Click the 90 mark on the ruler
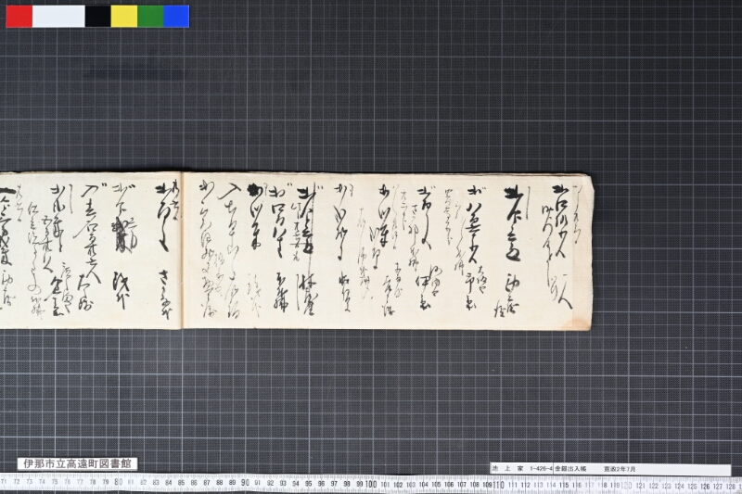 click(245, 483)
